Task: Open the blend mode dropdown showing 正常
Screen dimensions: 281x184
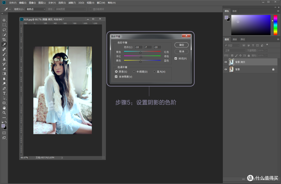Action: [234, 50]
